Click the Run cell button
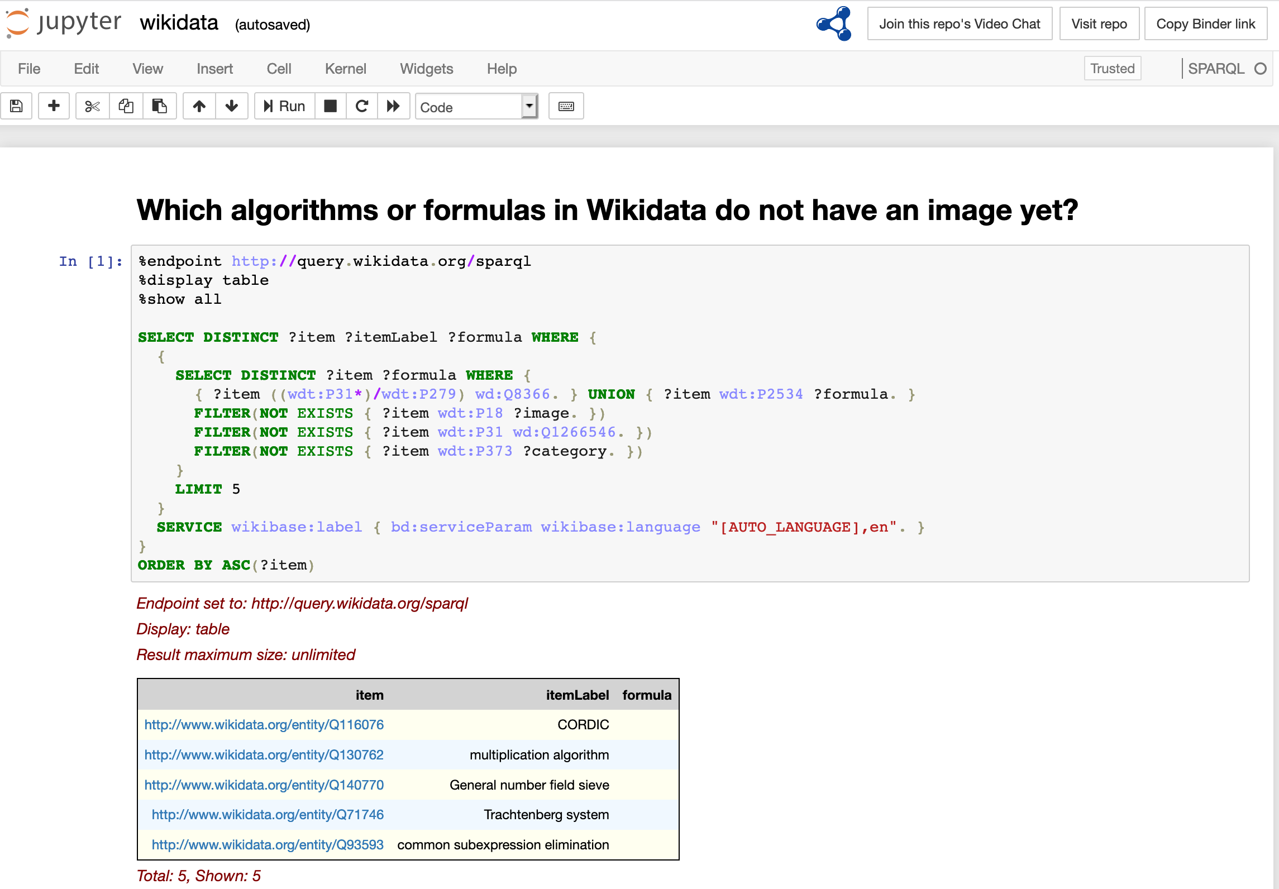Image resolution: width=1279 pixels, height=889 pixels. 285,106
